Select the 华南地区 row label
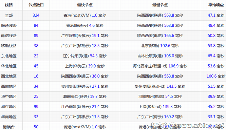 pos(9,117)
